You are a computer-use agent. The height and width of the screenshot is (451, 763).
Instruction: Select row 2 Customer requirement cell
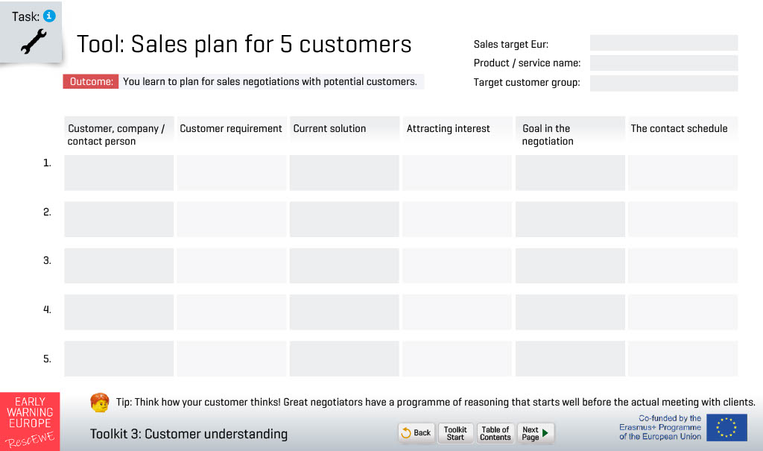click(232, 219)
